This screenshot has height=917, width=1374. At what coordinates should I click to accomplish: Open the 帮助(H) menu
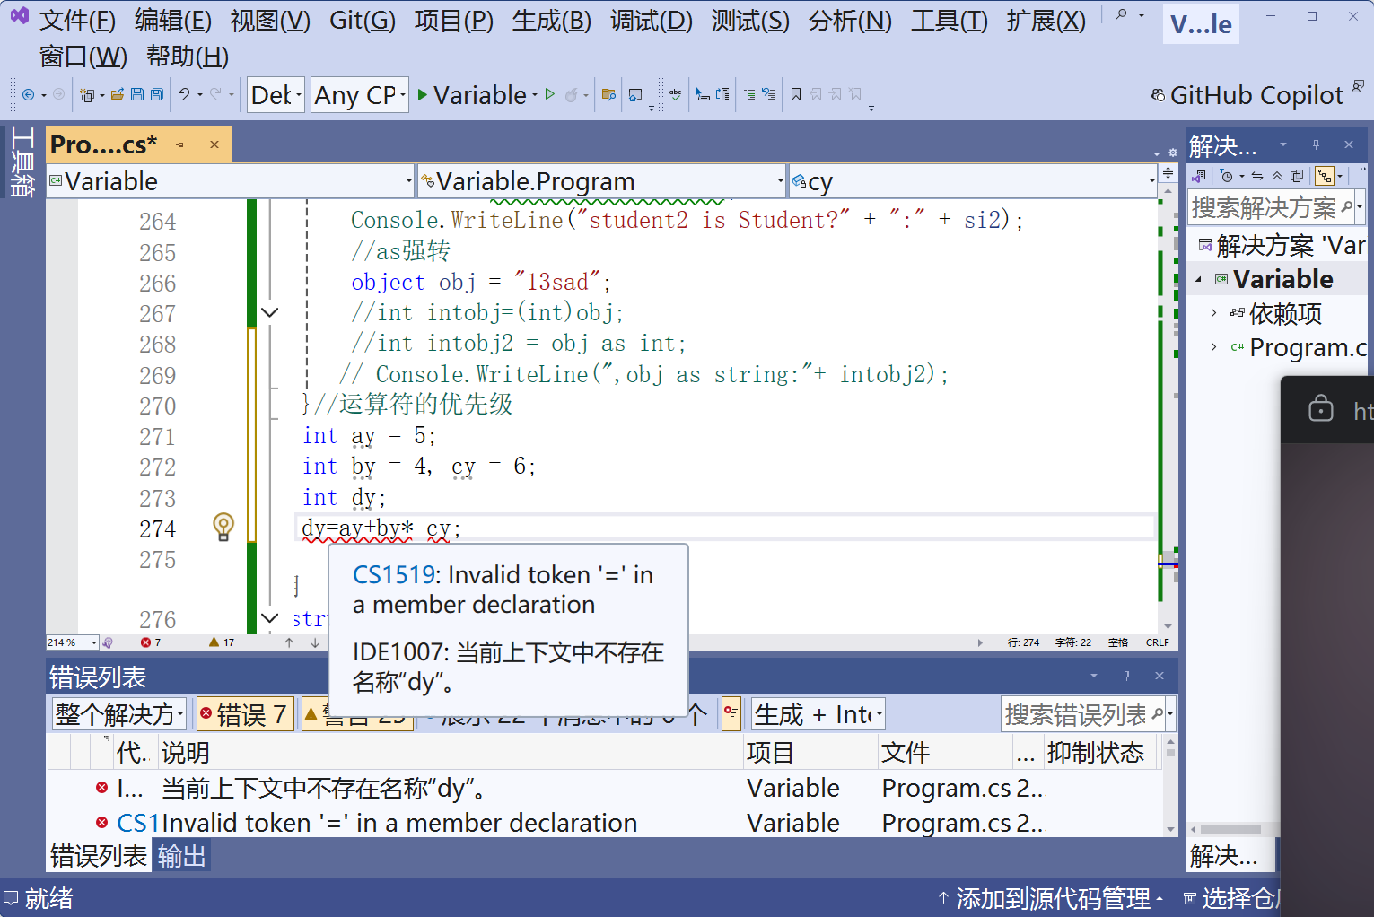pos(188,57)
